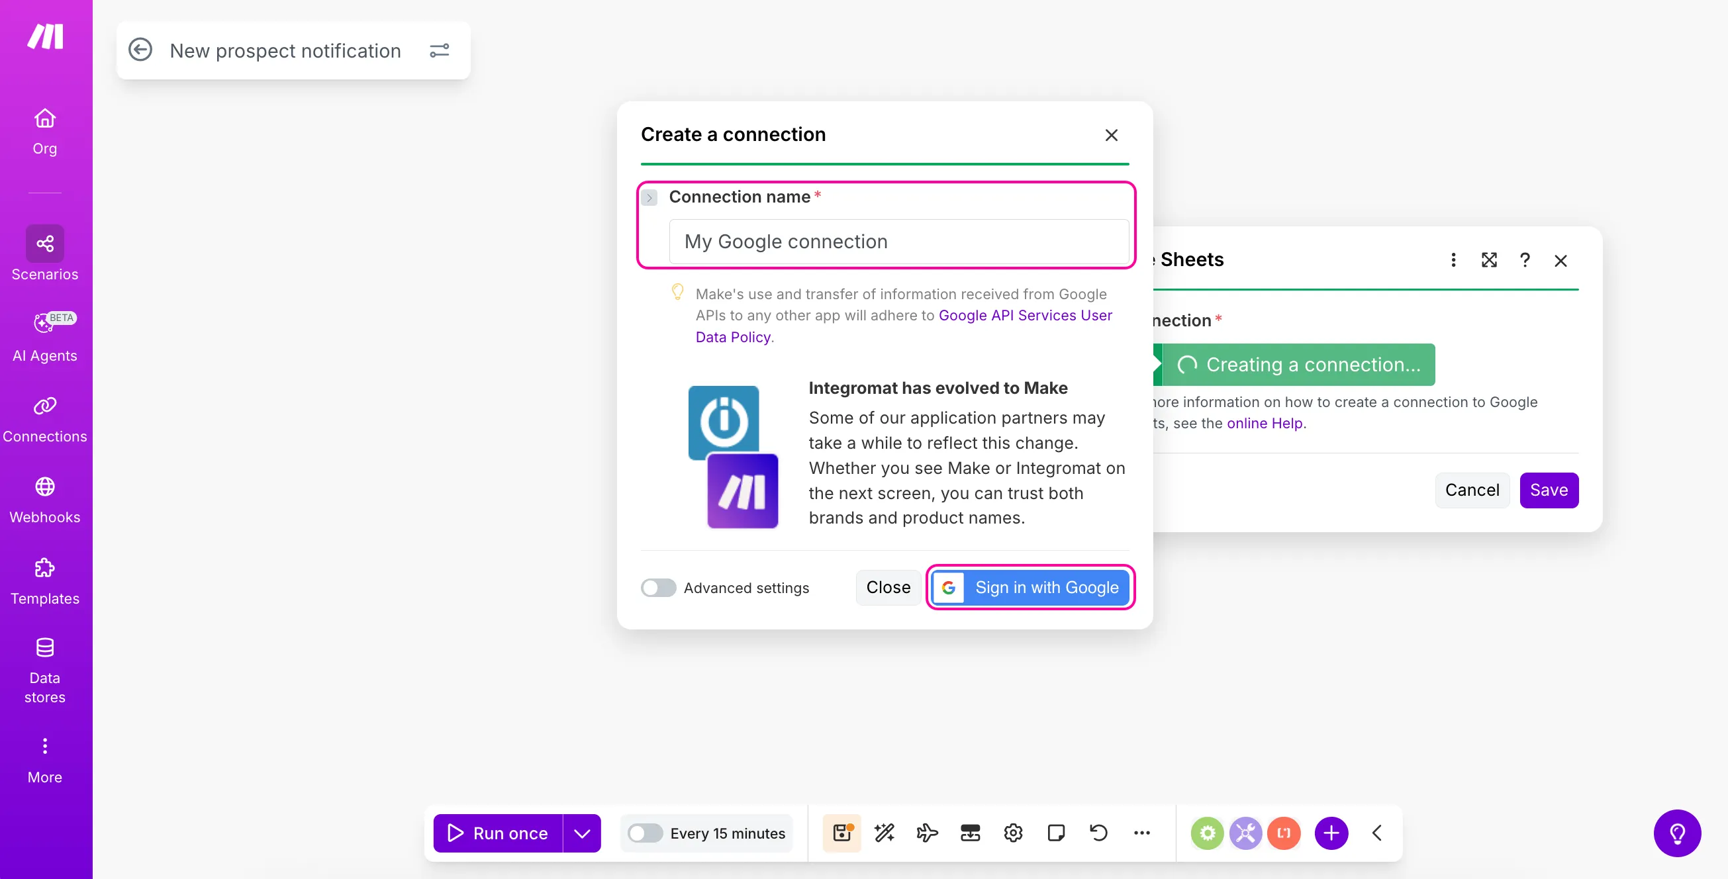
Task: Click Save in the Google Sheets panel
Action: click(1549, 490)
